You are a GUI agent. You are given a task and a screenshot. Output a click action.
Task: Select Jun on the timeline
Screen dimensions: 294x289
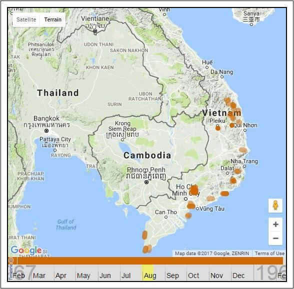pos(105,276)
